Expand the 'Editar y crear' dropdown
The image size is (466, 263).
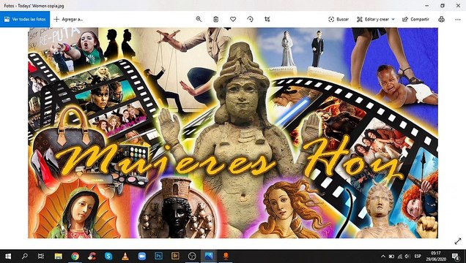coord(376,19)
